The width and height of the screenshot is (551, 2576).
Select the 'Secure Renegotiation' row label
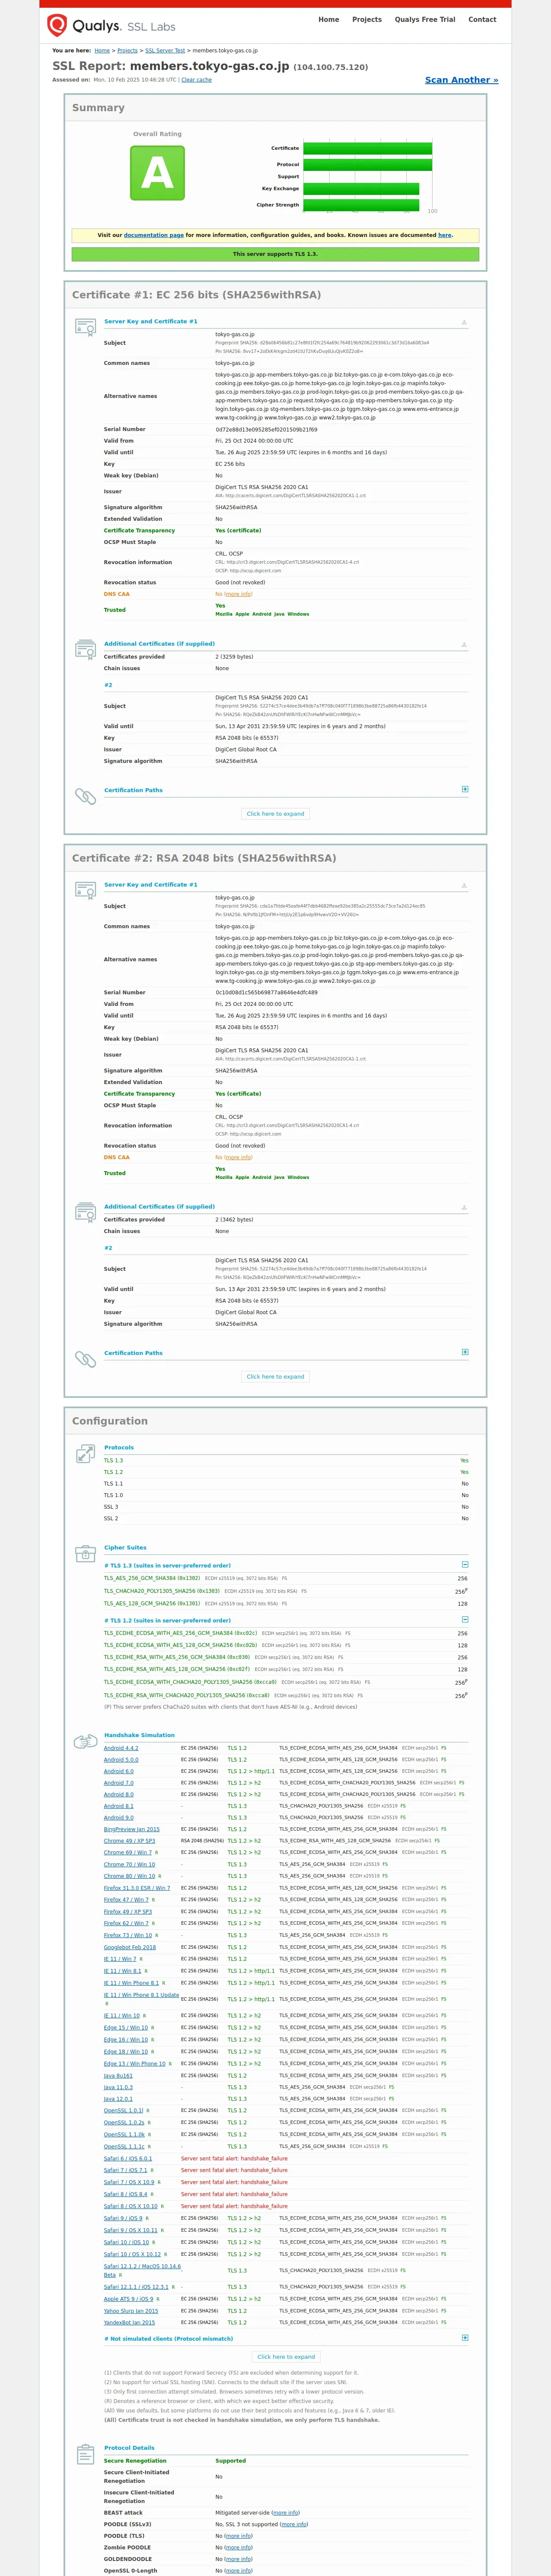pos(135,2461)
